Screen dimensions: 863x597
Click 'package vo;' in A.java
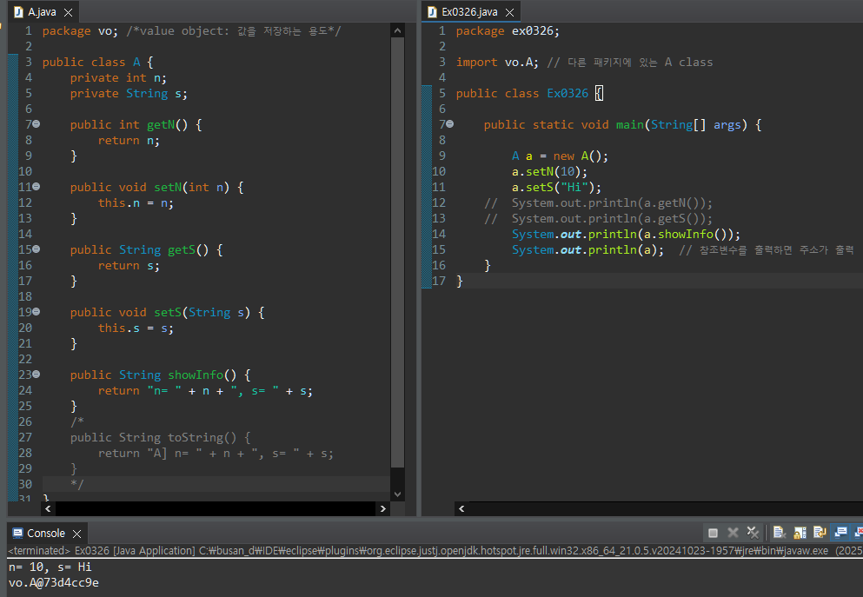click(80, 30)
